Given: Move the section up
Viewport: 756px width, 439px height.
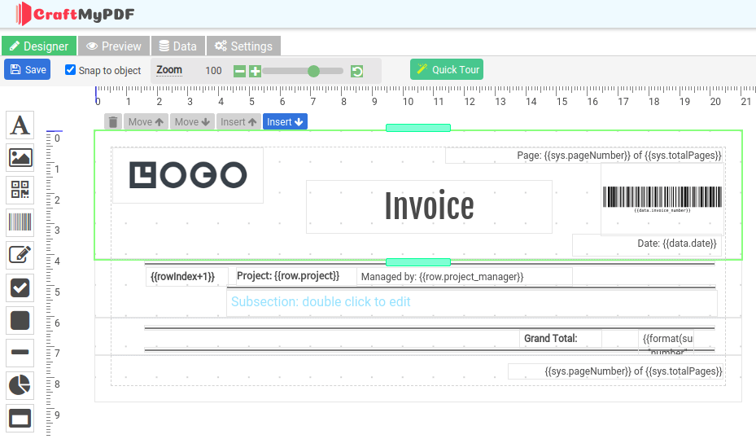Looking at the screenshot, I should click(x=146, y=122).
